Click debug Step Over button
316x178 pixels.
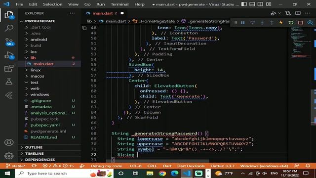[252, 23]
